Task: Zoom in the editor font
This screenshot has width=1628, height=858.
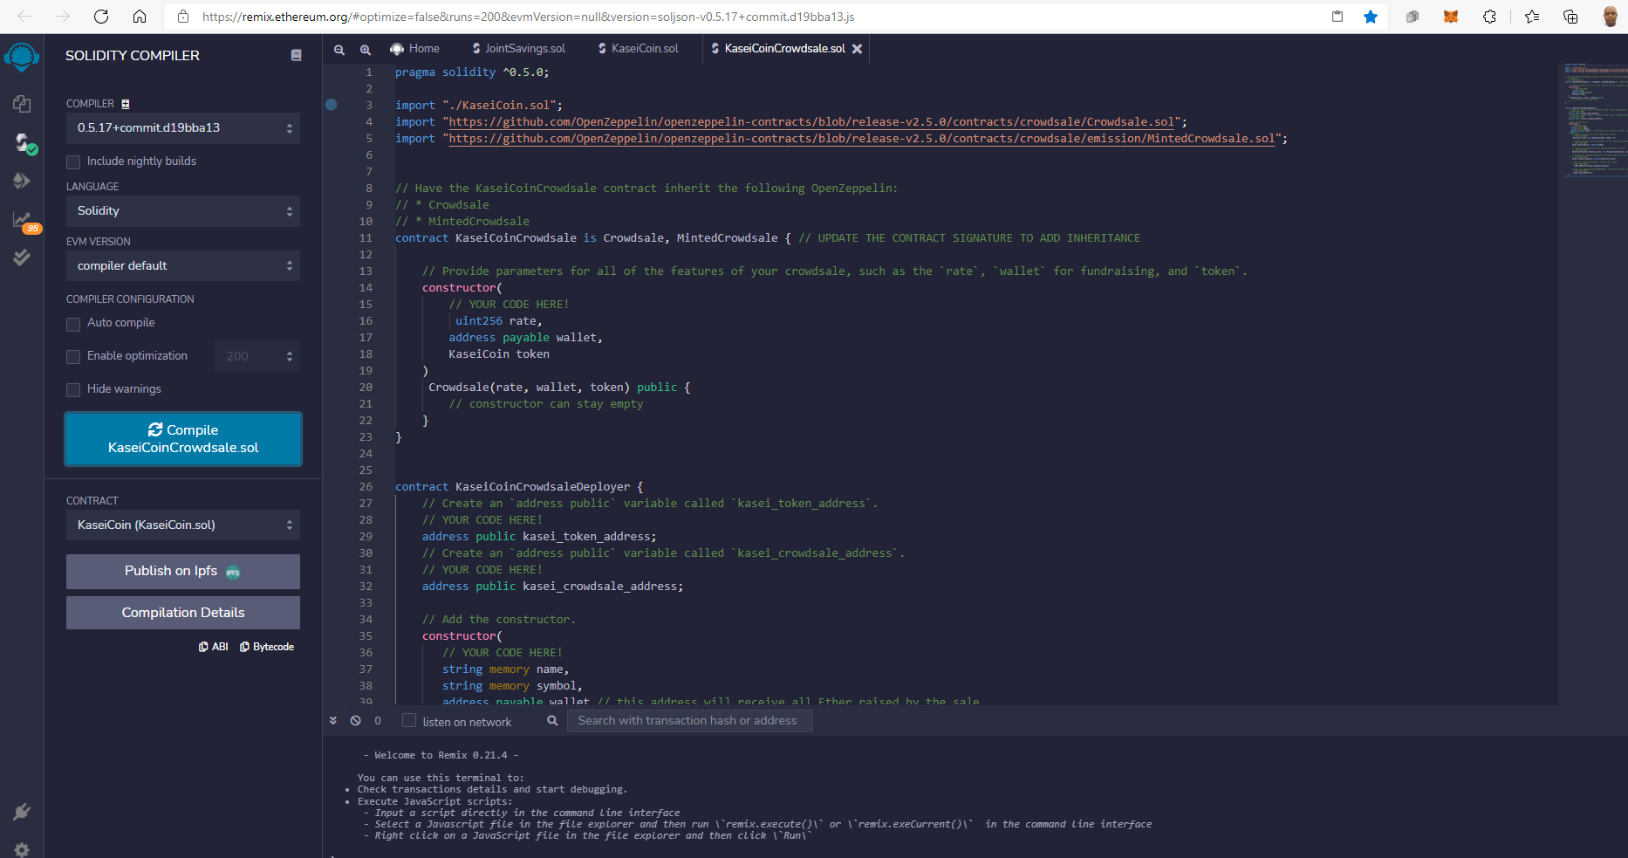Action: [366, 50]
